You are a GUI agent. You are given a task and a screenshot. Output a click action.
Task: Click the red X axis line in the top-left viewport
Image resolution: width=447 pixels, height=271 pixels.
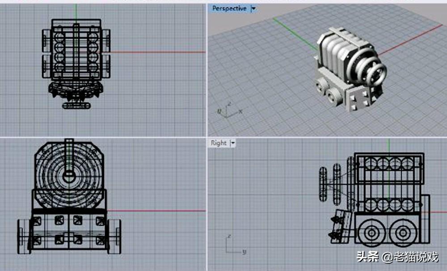tap(157, 52)
